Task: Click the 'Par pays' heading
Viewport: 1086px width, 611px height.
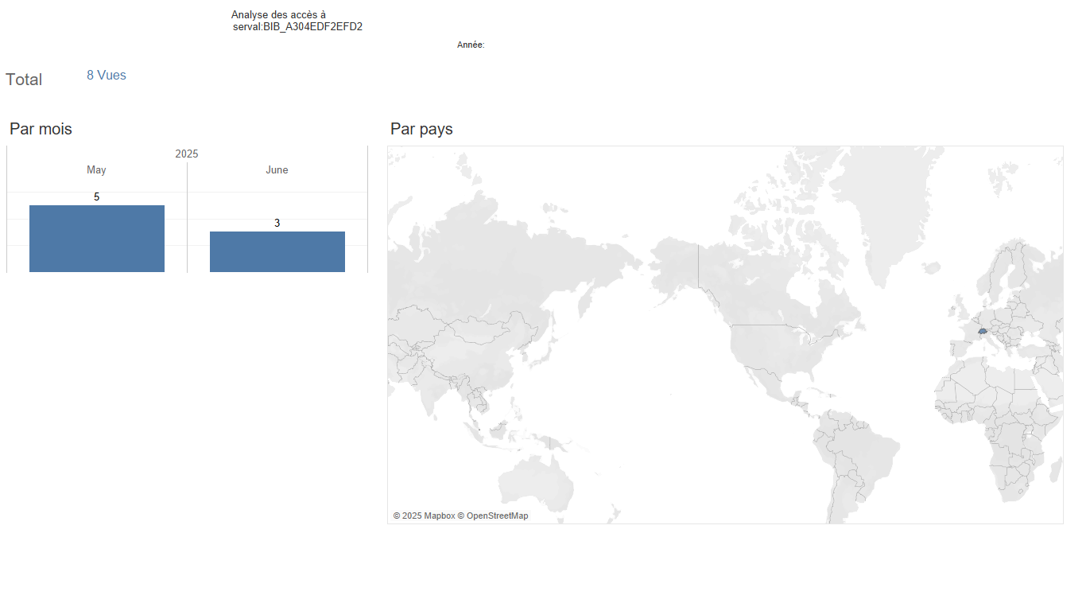Action: coord(421,129)
